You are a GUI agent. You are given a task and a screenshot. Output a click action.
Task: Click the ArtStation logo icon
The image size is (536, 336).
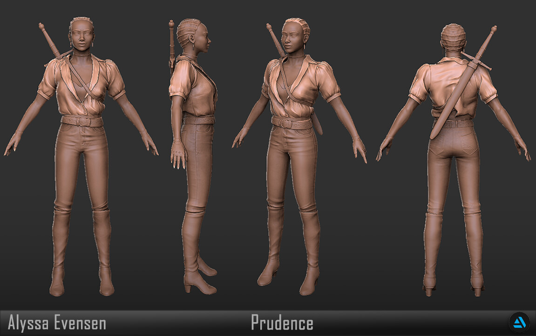point(519,323)
